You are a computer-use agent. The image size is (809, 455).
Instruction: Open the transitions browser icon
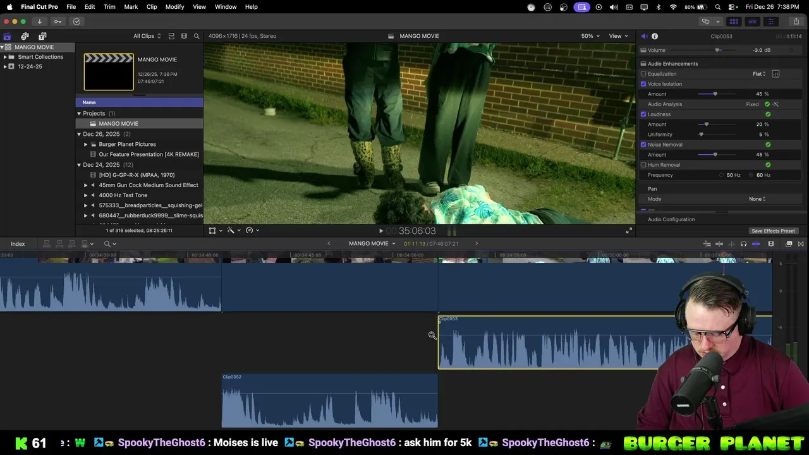click(801, 244)
